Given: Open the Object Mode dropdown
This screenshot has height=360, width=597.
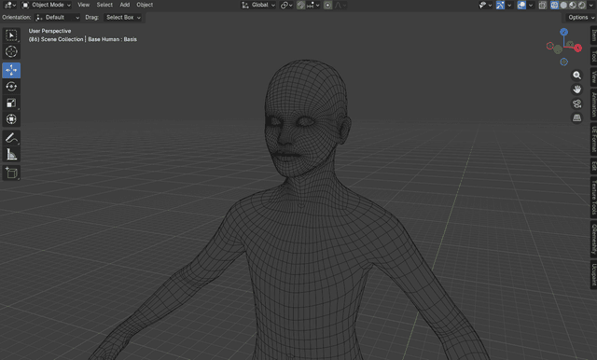Looking at the screenshot, I should 47,5.
